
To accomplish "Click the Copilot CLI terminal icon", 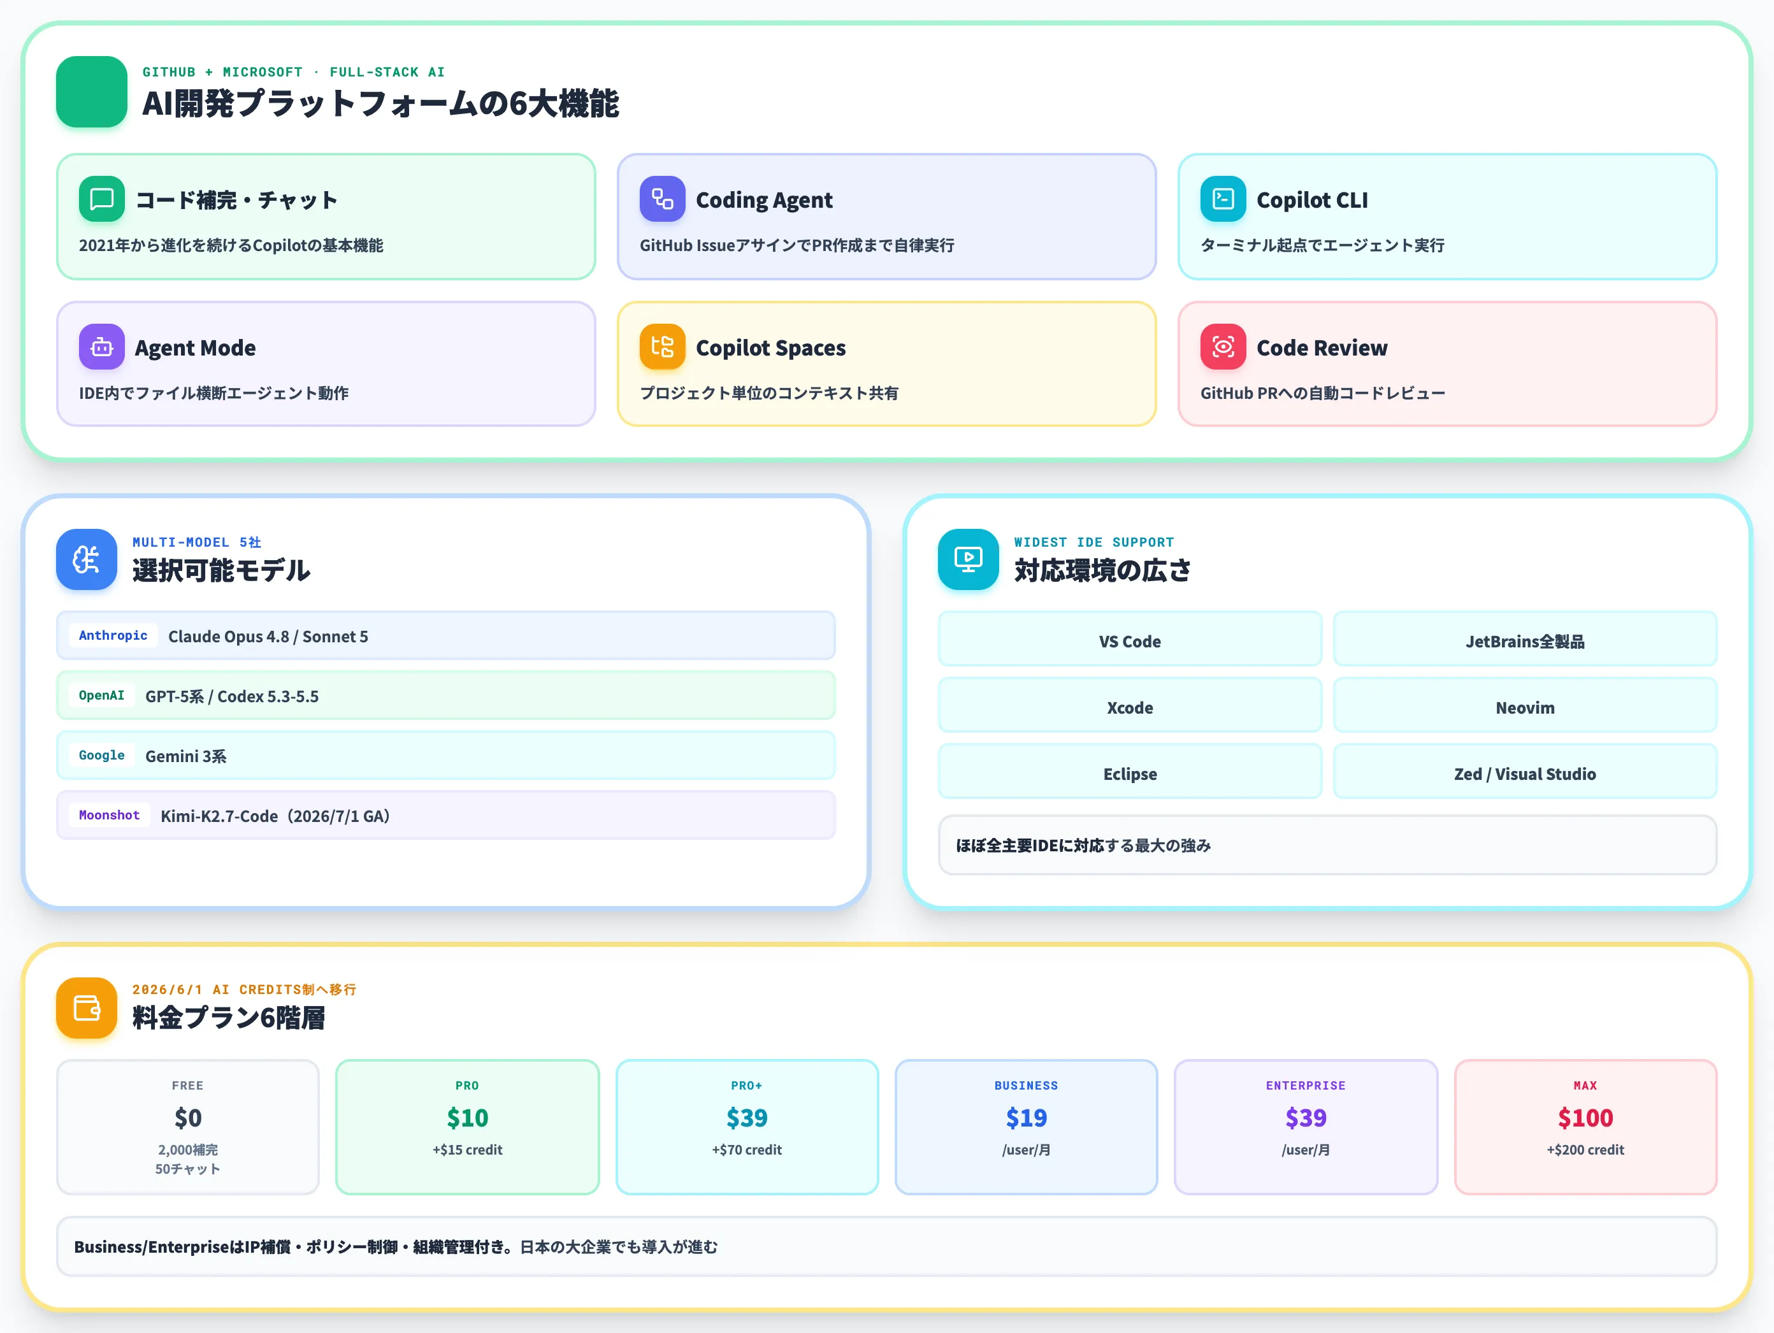I will tap(1222, 199).
